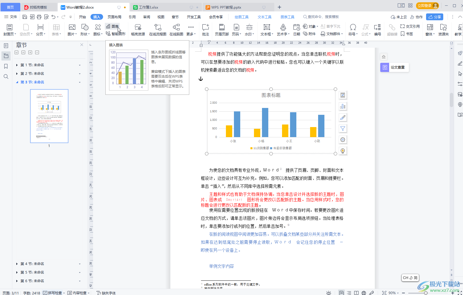Insert a bookmark (书签)
The width and height of the screenshot is (463, 295).
point(407,34)
